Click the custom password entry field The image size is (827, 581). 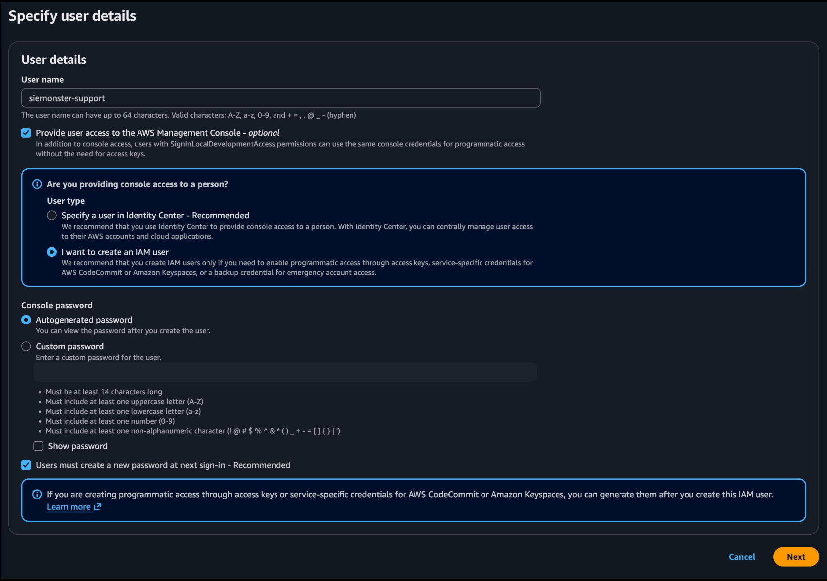[285, 372]
